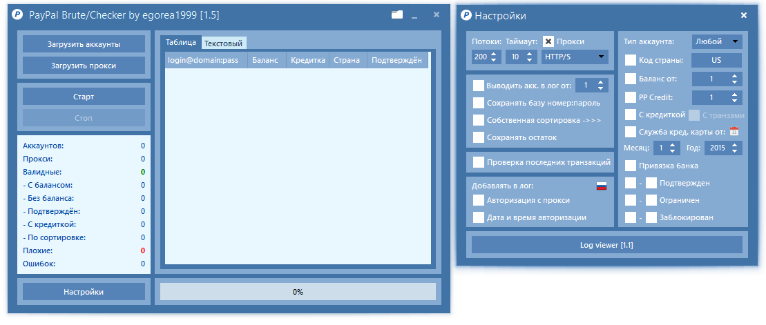The height and width of the screenshot is (325, 766).
Task: Sort by the Баланс column header
Action: (x=267, y=60)
